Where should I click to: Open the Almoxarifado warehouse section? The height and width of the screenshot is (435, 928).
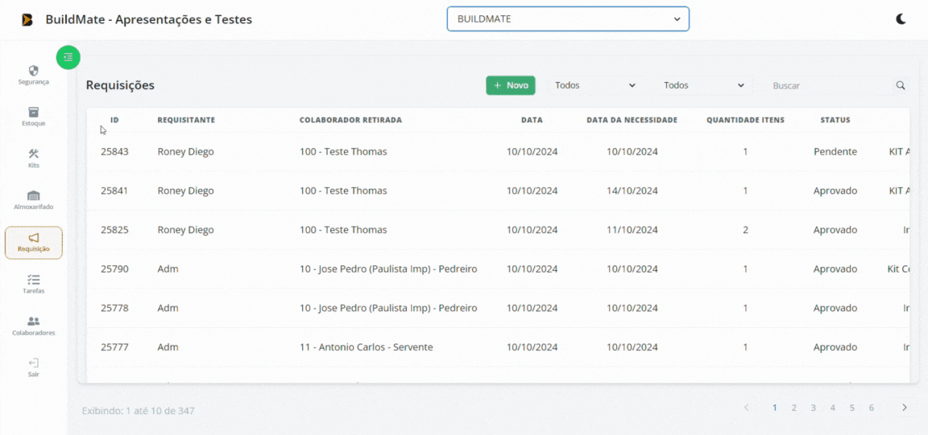click(x=34, y=200)
